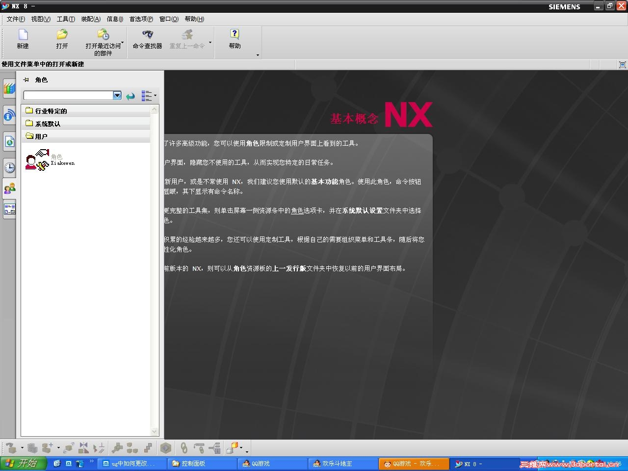This screenshot has height=471, width=628.
Task: Click the Roles list scrollbar up arrow
Action: click(x=155, y=109)
